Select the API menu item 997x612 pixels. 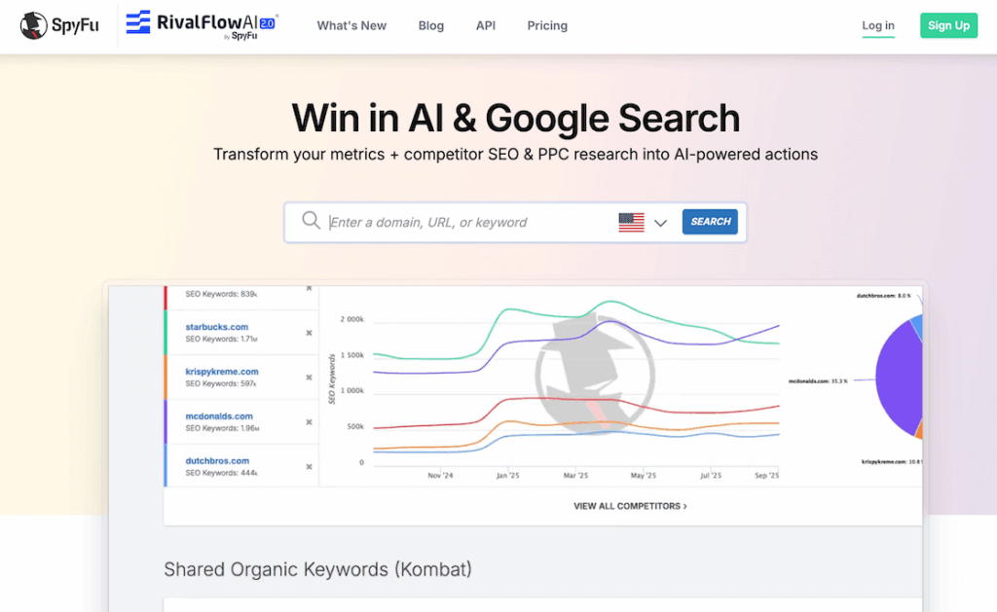486,25
